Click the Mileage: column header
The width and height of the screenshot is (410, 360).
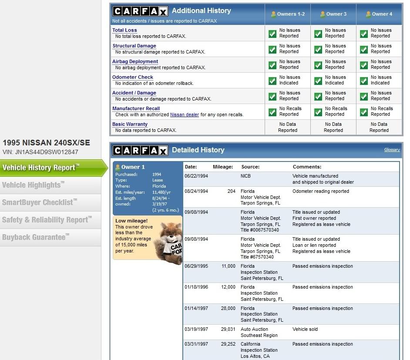223,167
